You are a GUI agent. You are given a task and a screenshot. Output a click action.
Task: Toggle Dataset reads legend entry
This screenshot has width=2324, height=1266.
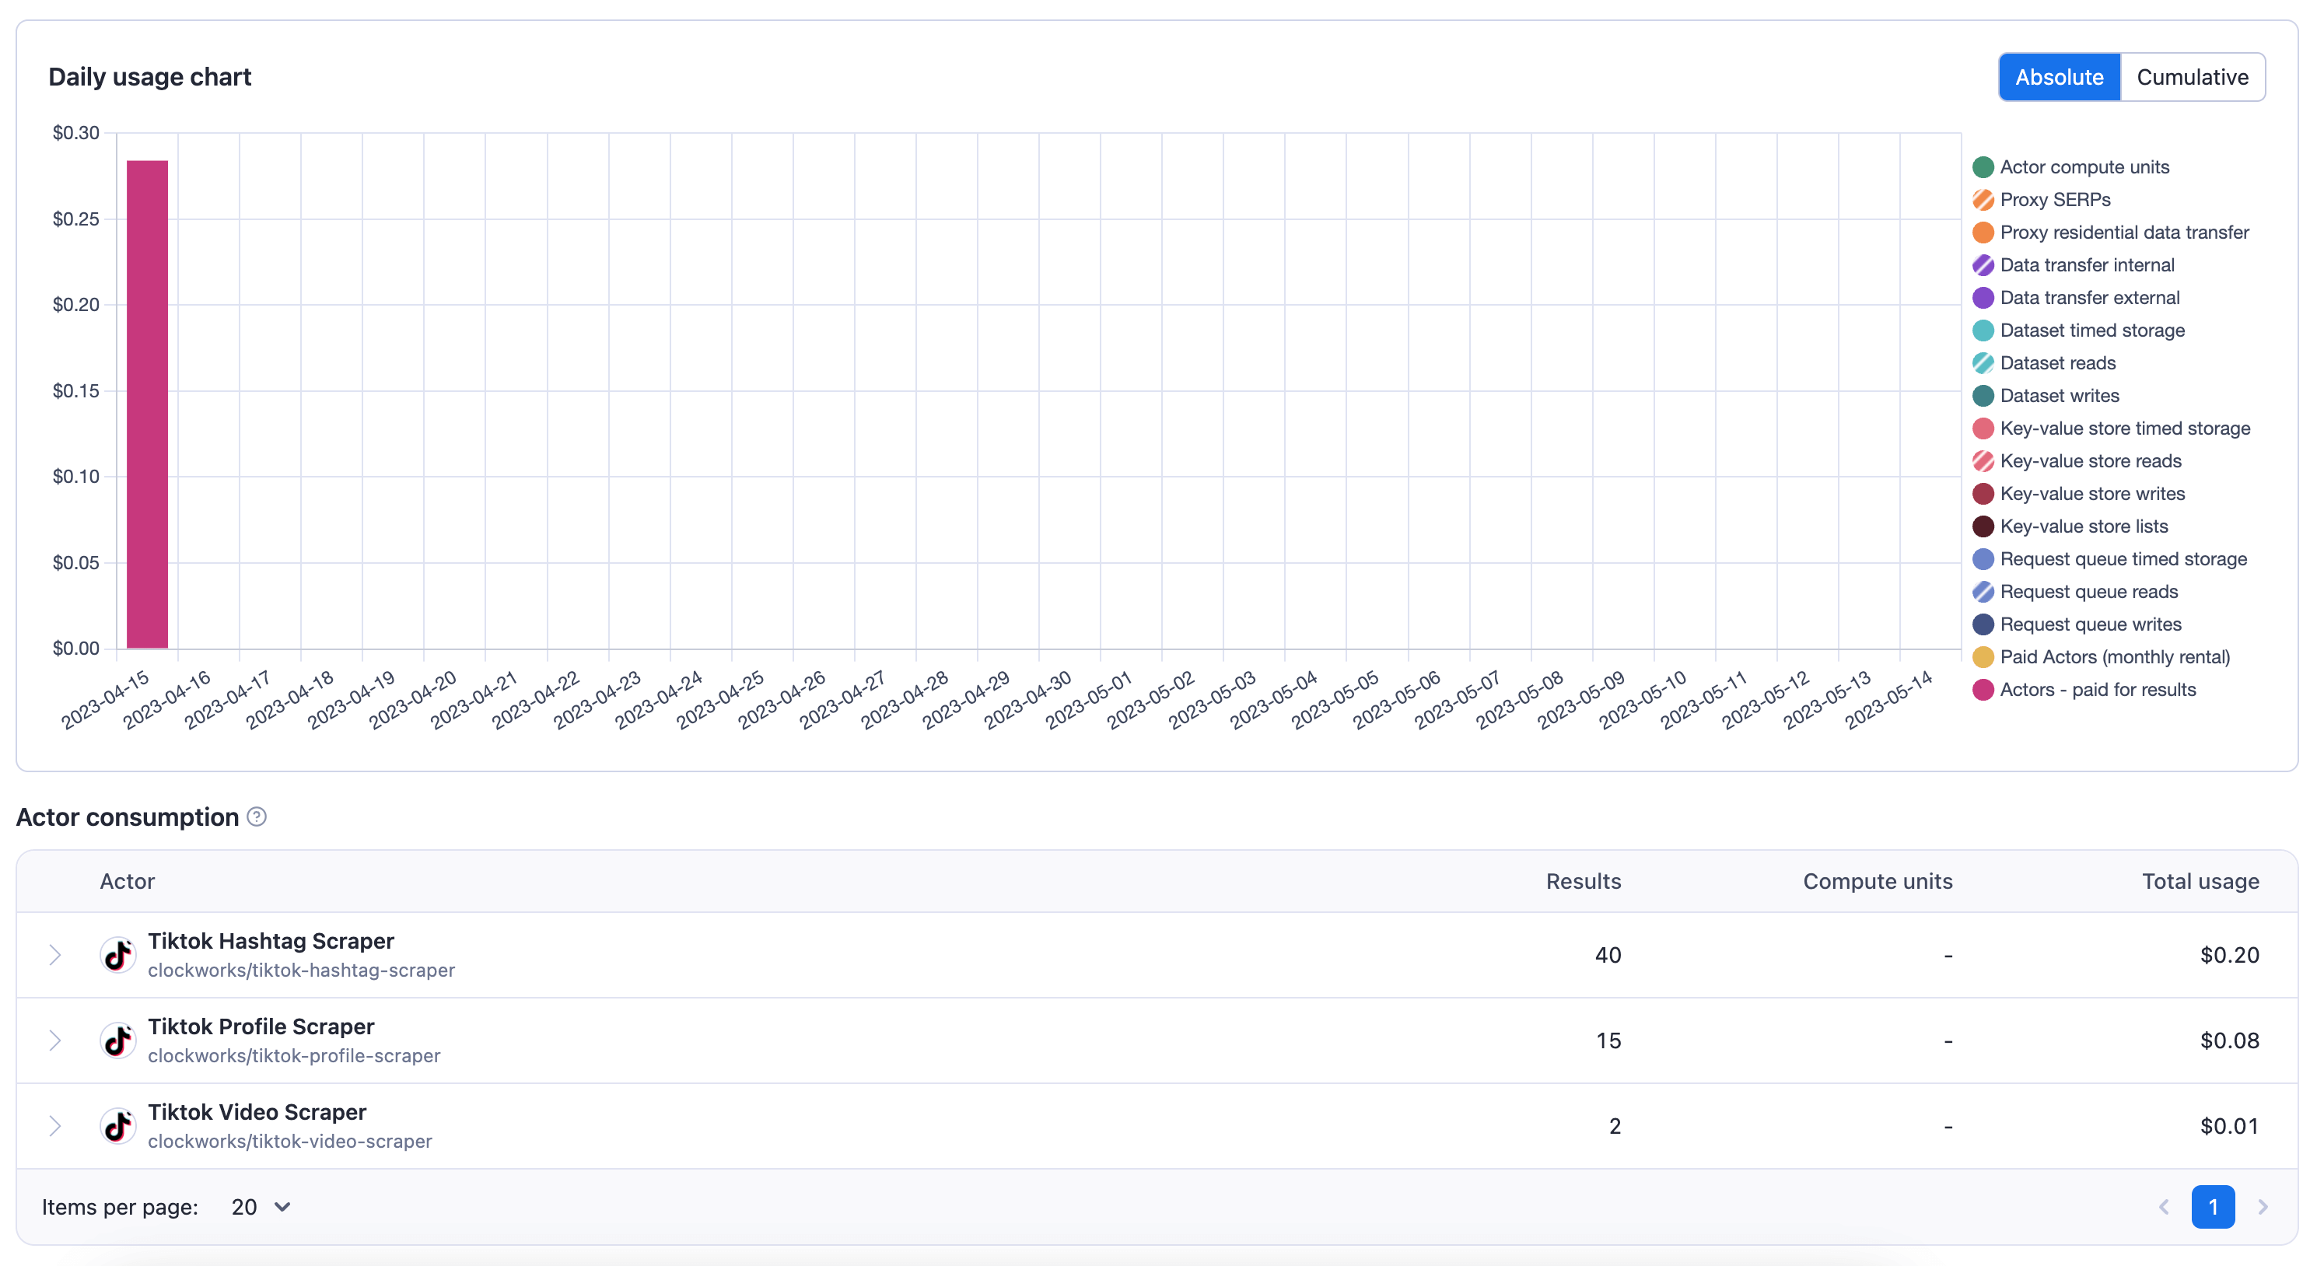point(2057,362)
